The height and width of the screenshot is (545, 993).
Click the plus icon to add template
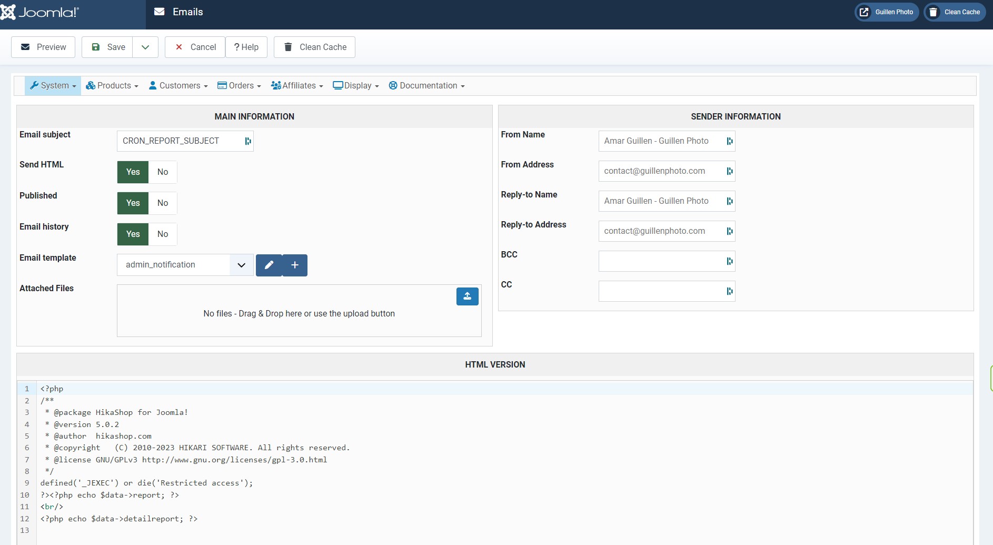click(x=295, y=265)
